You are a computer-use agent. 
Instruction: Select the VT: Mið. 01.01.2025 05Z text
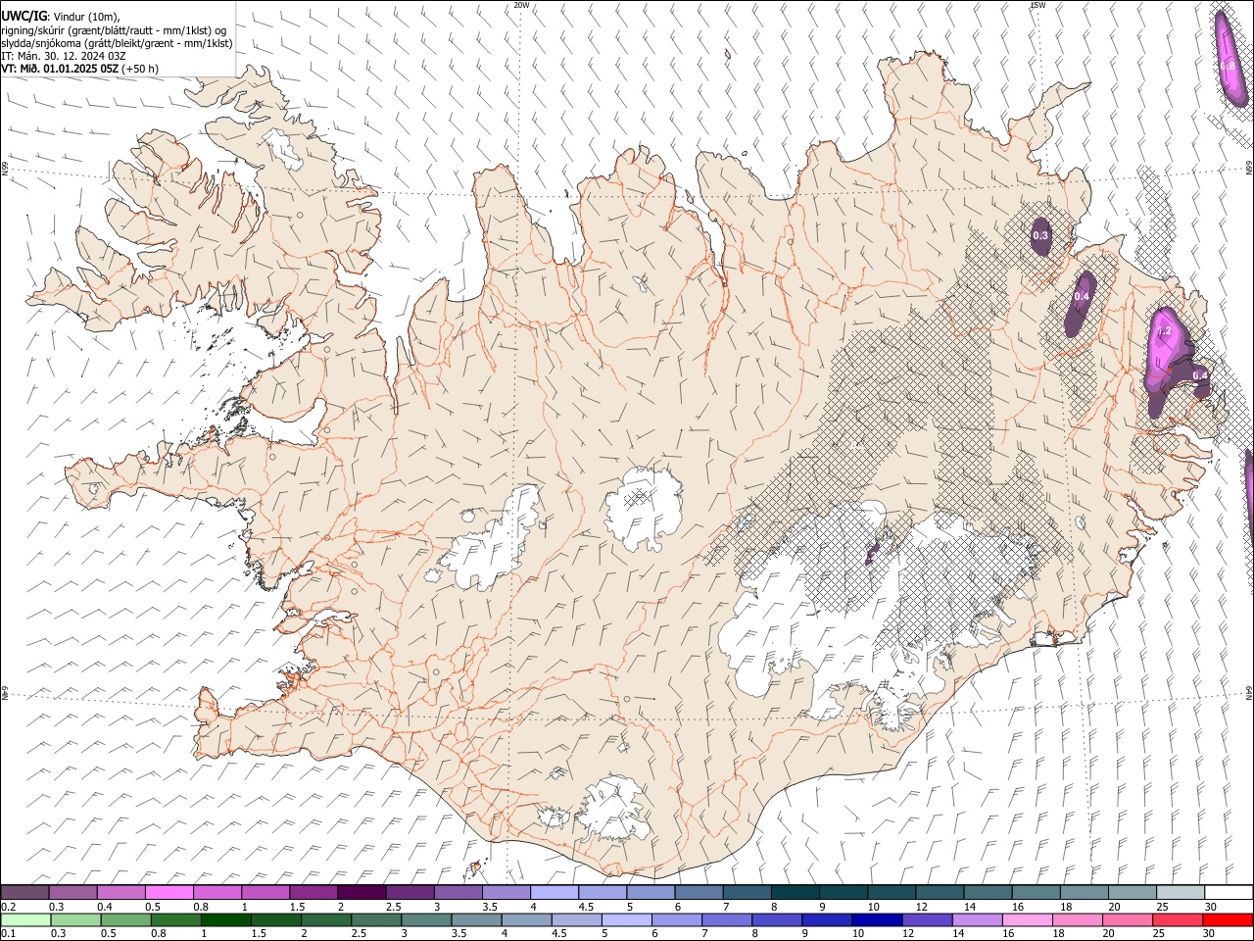(60, 69)
